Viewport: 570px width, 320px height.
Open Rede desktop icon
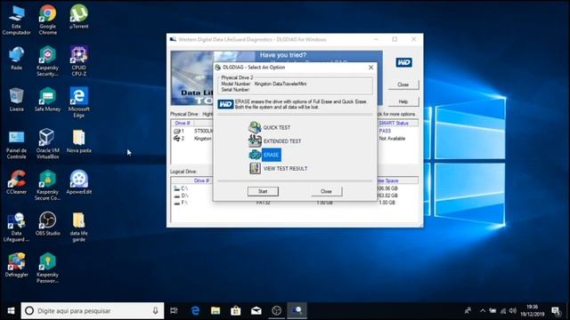[16, 58]
